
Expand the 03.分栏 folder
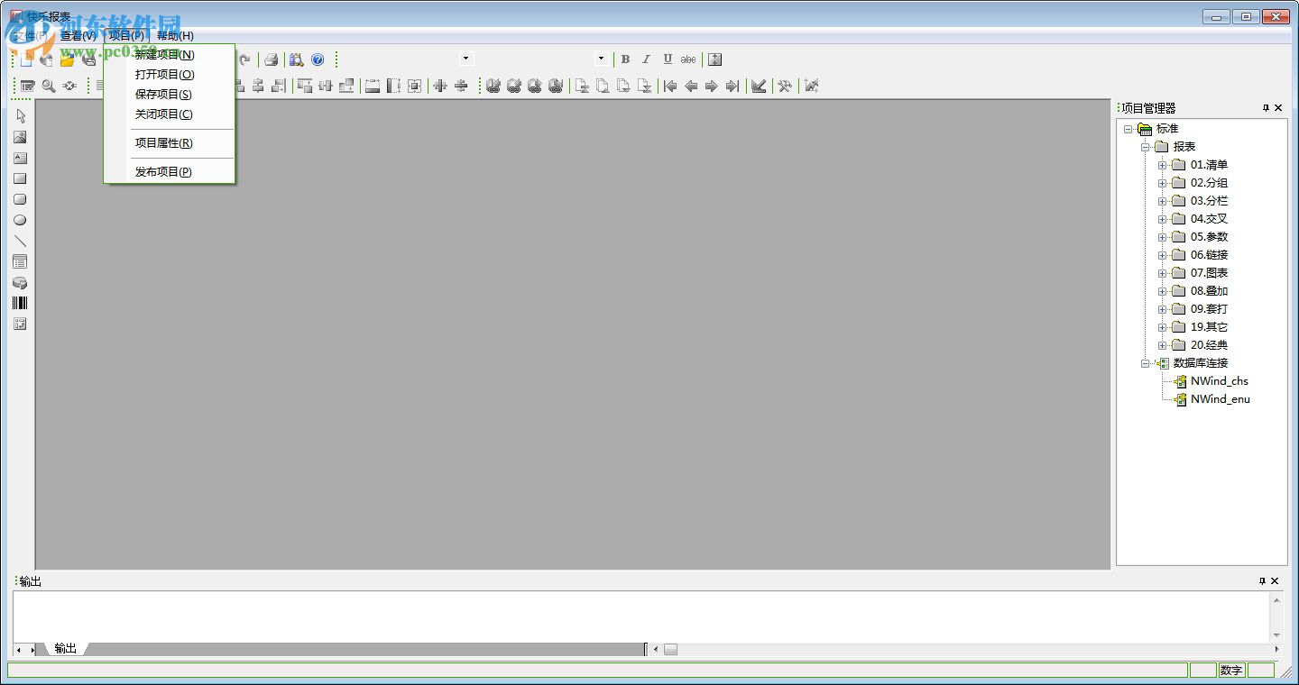click(x=1163, y=201)
